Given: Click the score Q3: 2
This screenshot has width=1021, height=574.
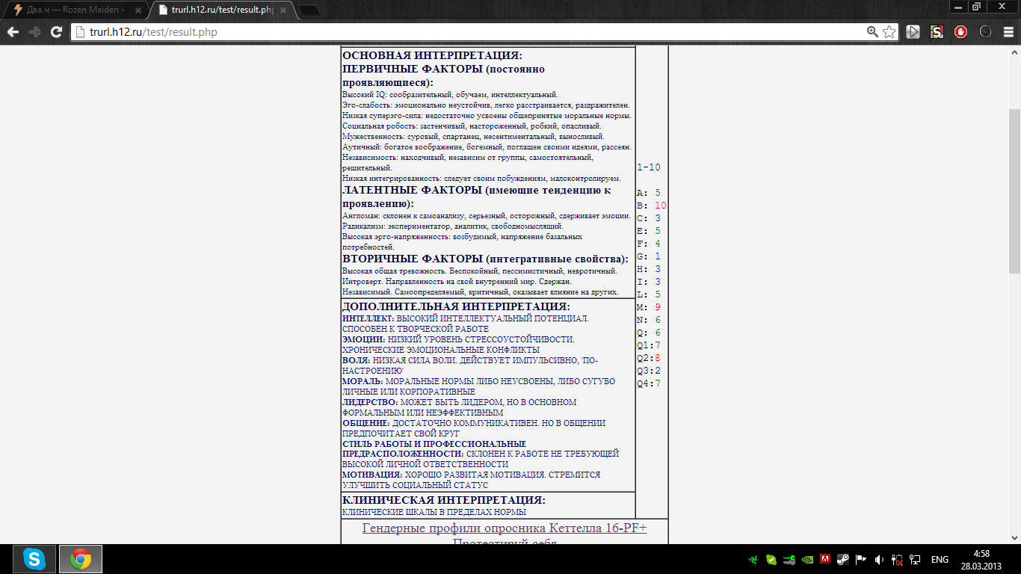Looking at the screenshot, I should point(649,371).
